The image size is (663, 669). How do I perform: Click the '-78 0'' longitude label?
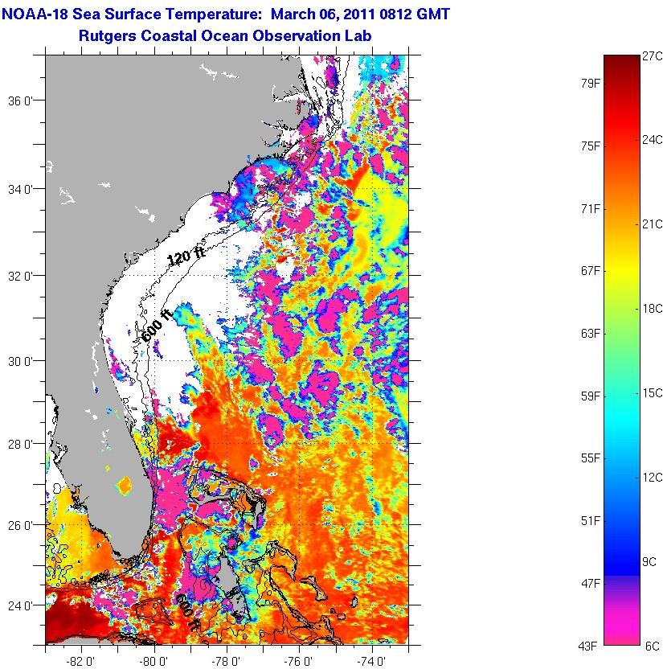tap(226, 662)
